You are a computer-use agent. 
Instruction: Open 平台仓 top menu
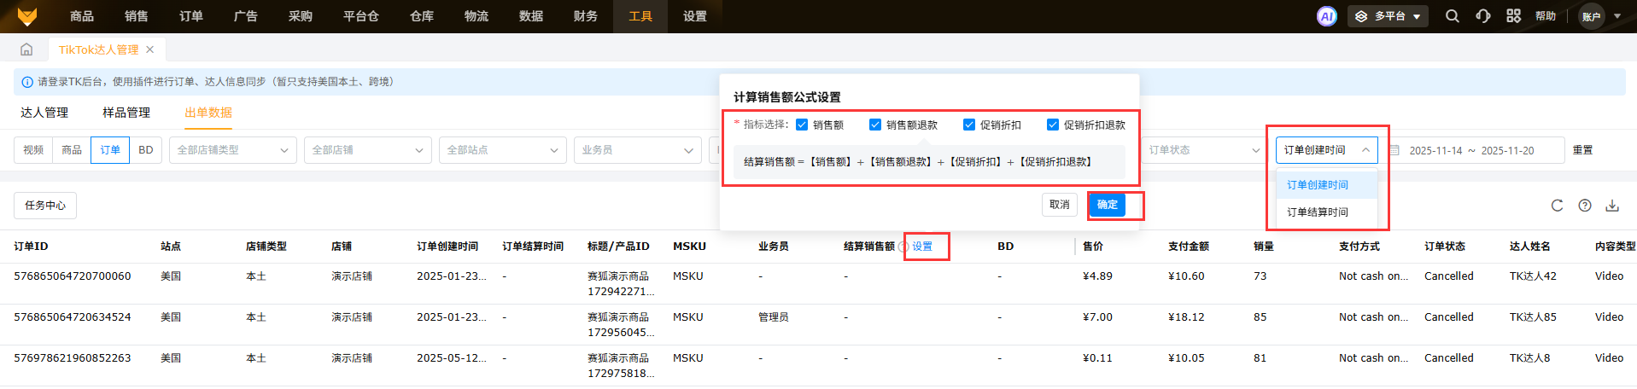click(x=361, y=16)
